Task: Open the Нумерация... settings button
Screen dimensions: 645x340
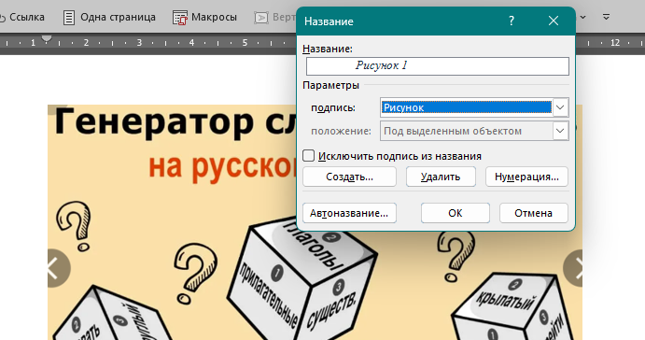Action: pos(526,177)
